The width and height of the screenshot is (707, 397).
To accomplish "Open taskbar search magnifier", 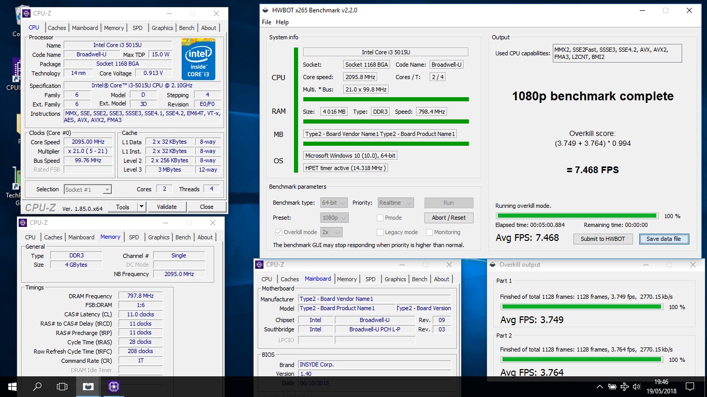I will [37, 386].
